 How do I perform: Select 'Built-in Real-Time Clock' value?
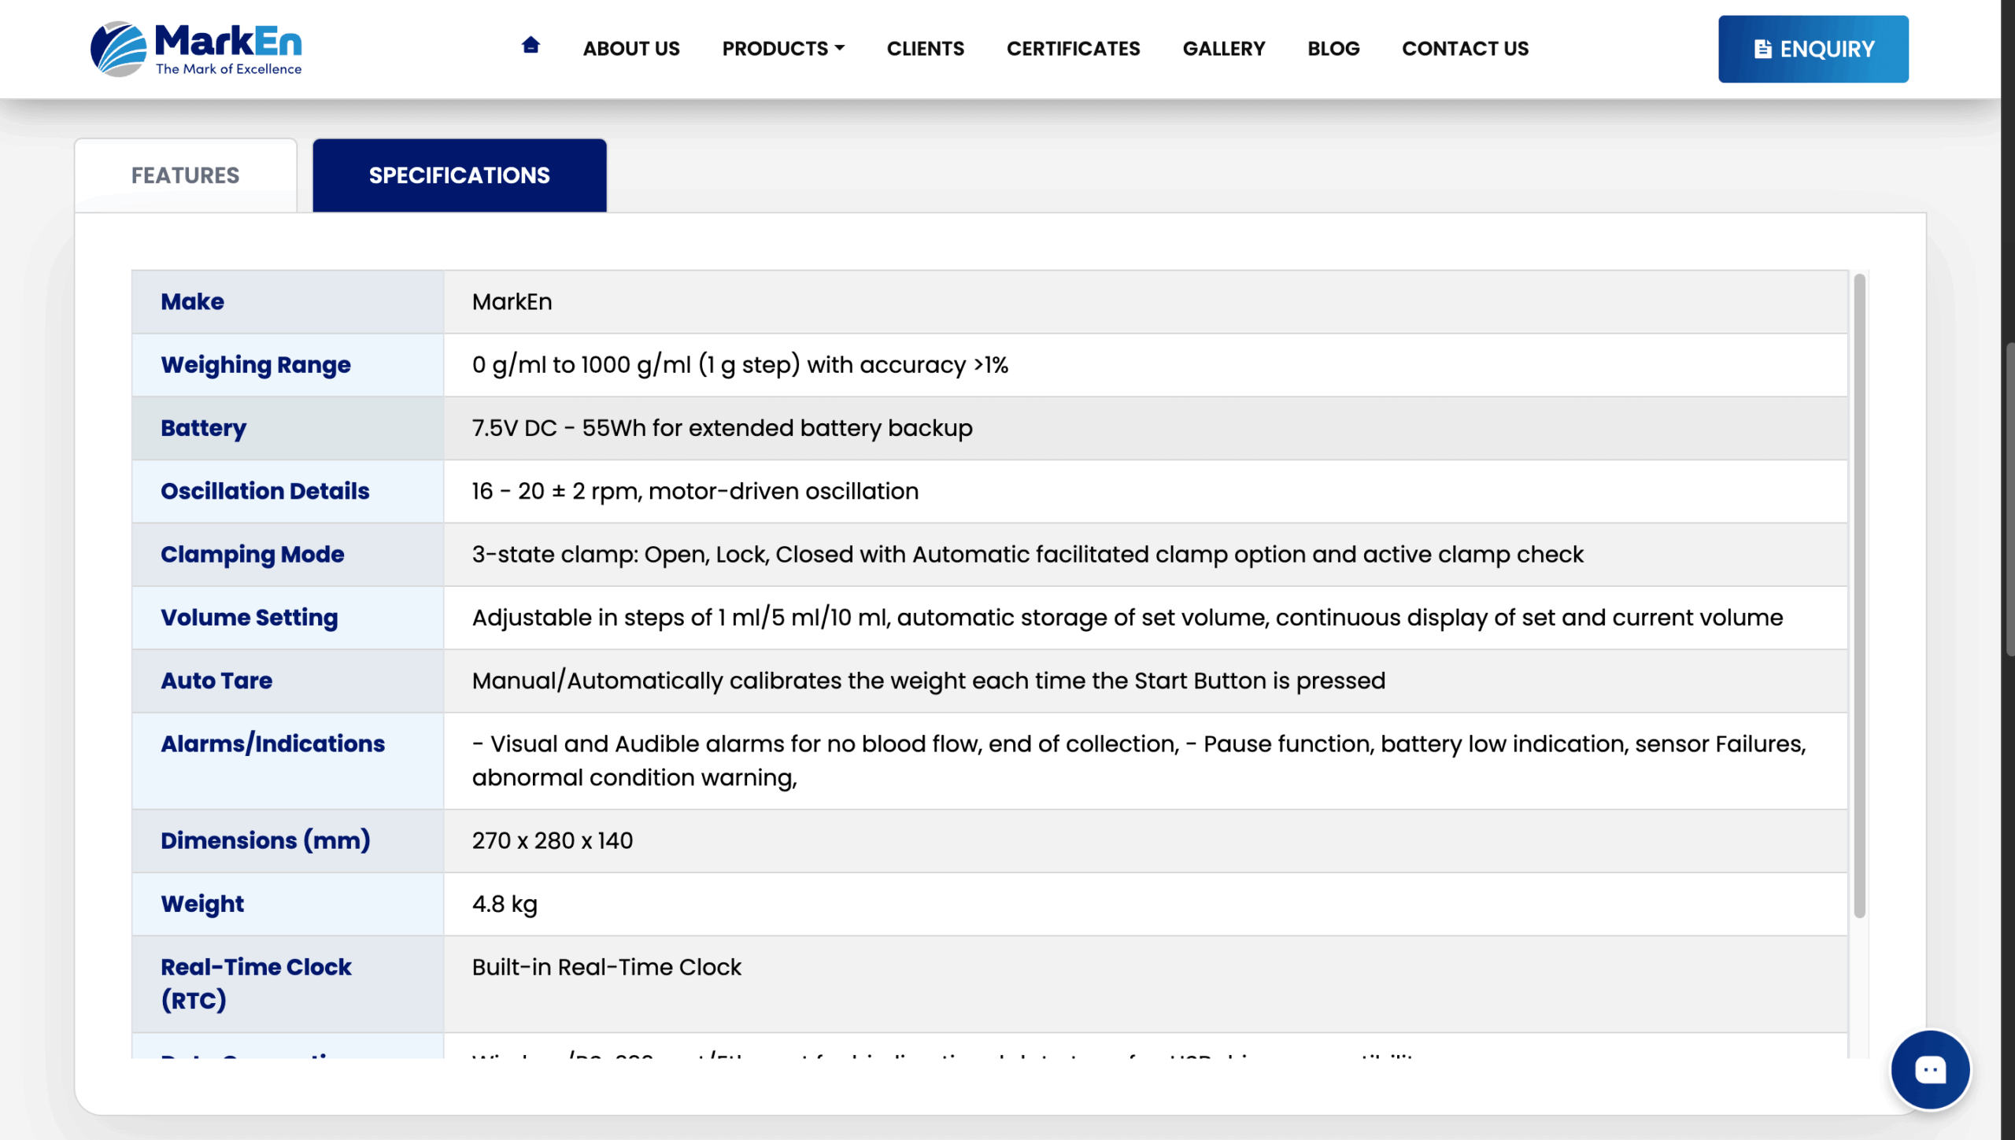(x=606, y=967)
